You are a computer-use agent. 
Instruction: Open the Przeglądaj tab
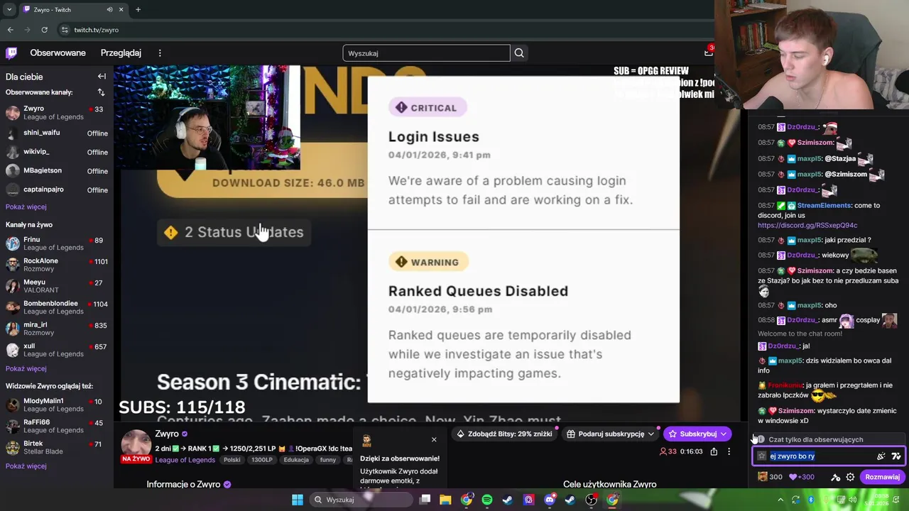(121, 53)
